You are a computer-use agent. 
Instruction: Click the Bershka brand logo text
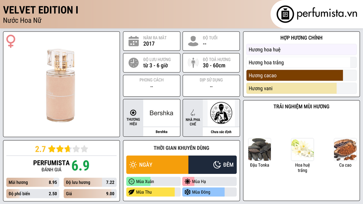(161, 113)
